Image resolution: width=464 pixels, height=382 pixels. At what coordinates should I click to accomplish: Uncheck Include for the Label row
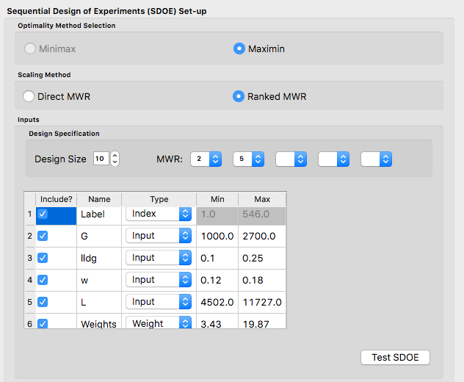(43, 214)
